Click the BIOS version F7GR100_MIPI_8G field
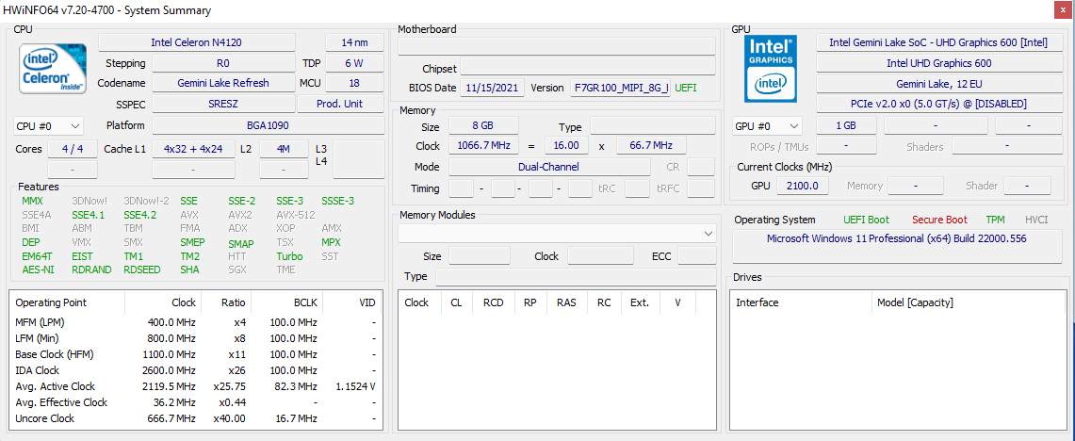The height and width of the screenshot is (441, 1075). pos(620,88)
